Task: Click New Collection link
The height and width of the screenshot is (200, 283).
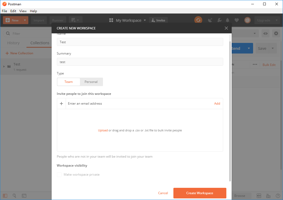Action: (x=19, y=53)
